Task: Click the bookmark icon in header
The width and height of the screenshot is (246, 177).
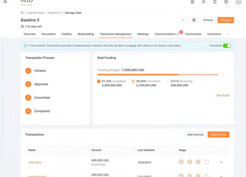Action: (x=215, y=2)
